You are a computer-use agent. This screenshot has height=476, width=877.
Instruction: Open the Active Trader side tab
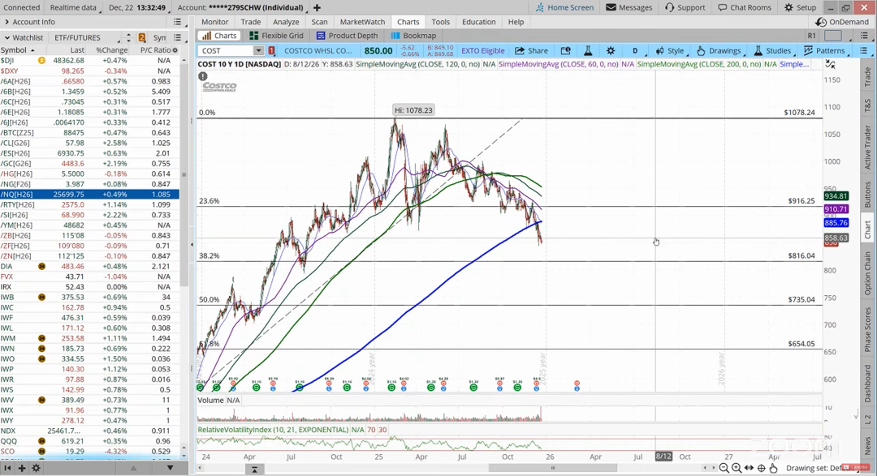click(x=867, y=147)
